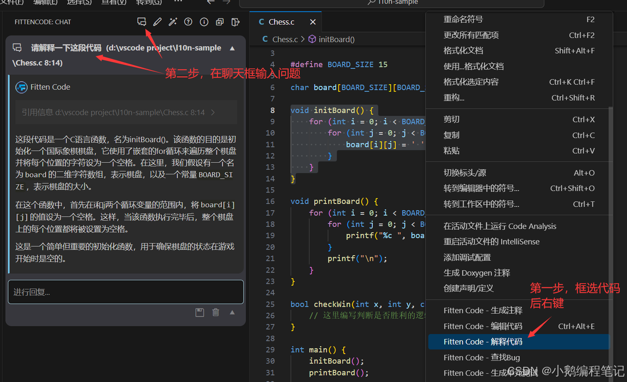Click the int main() line
627x382 pixels.
click(x=318, y=350)
